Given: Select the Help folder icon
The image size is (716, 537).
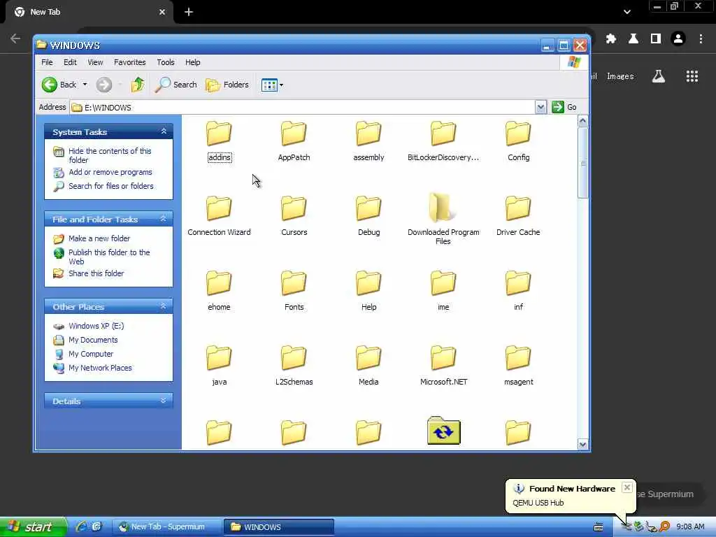Looking at the screenshot, I should click(368, 283).
